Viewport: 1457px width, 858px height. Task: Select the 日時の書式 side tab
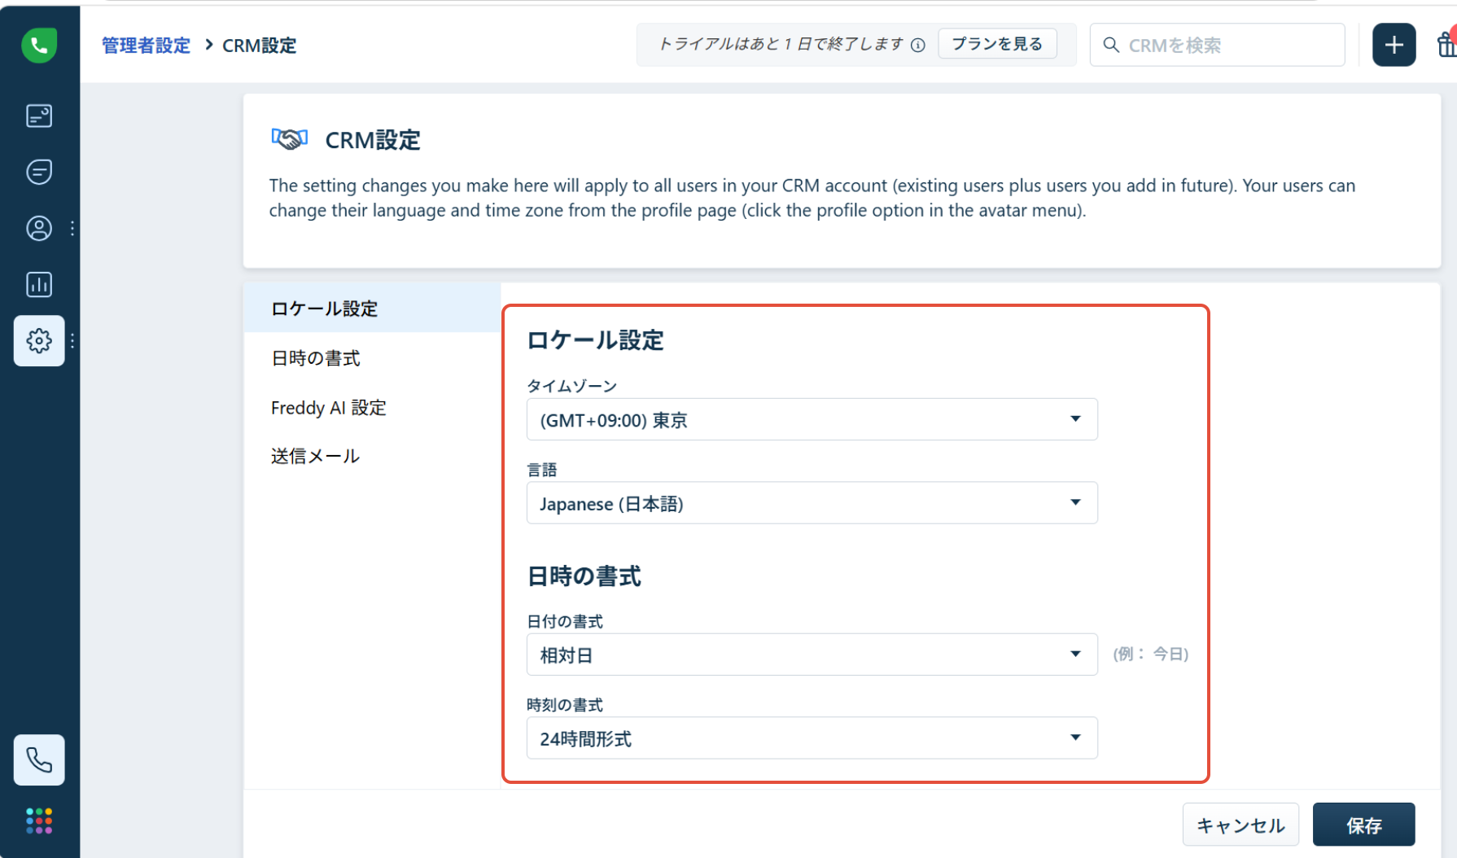click(372, 357)
